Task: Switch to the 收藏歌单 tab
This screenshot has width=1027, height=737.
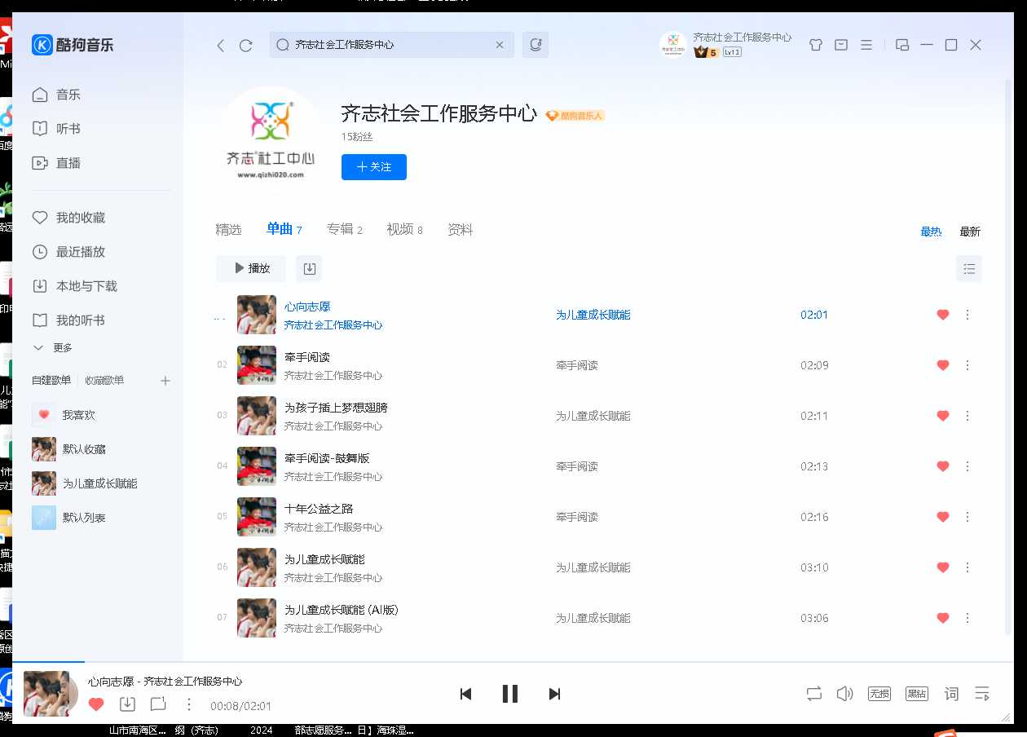Action: [x=104, y=381]
